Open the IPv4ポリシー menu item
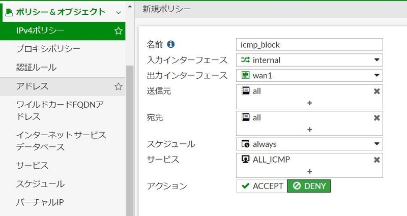This screenshot has width=407, height=216. click(63, 31)
